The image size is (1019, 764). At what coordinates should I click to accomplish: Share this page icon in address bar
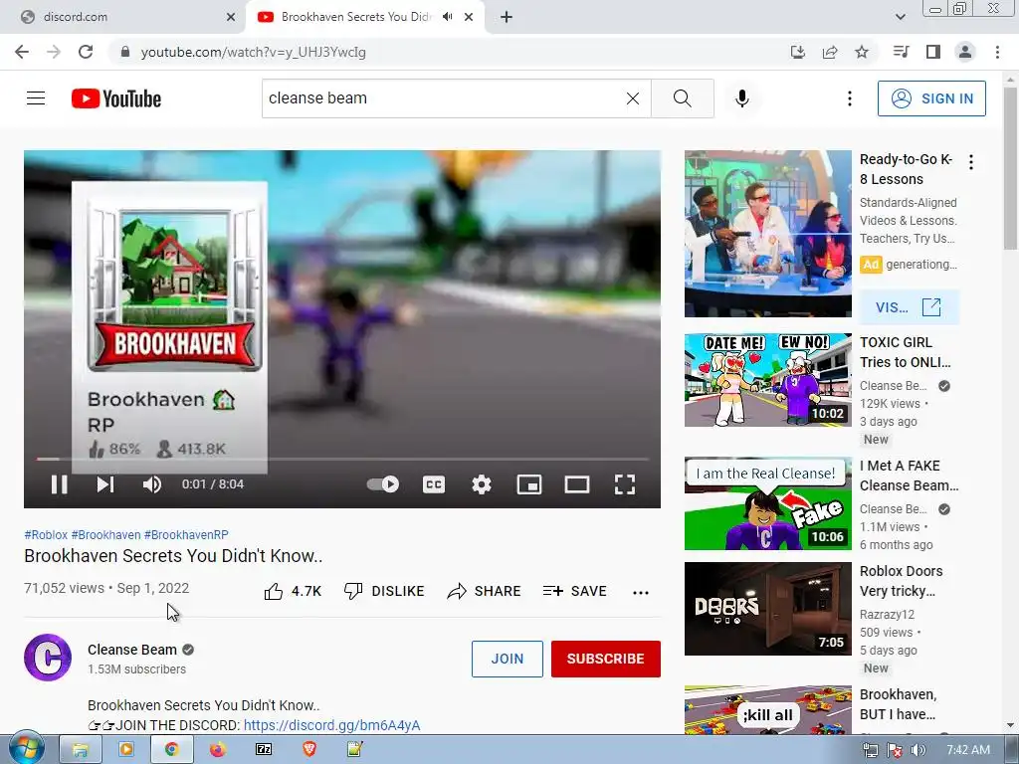pos(830,52)
